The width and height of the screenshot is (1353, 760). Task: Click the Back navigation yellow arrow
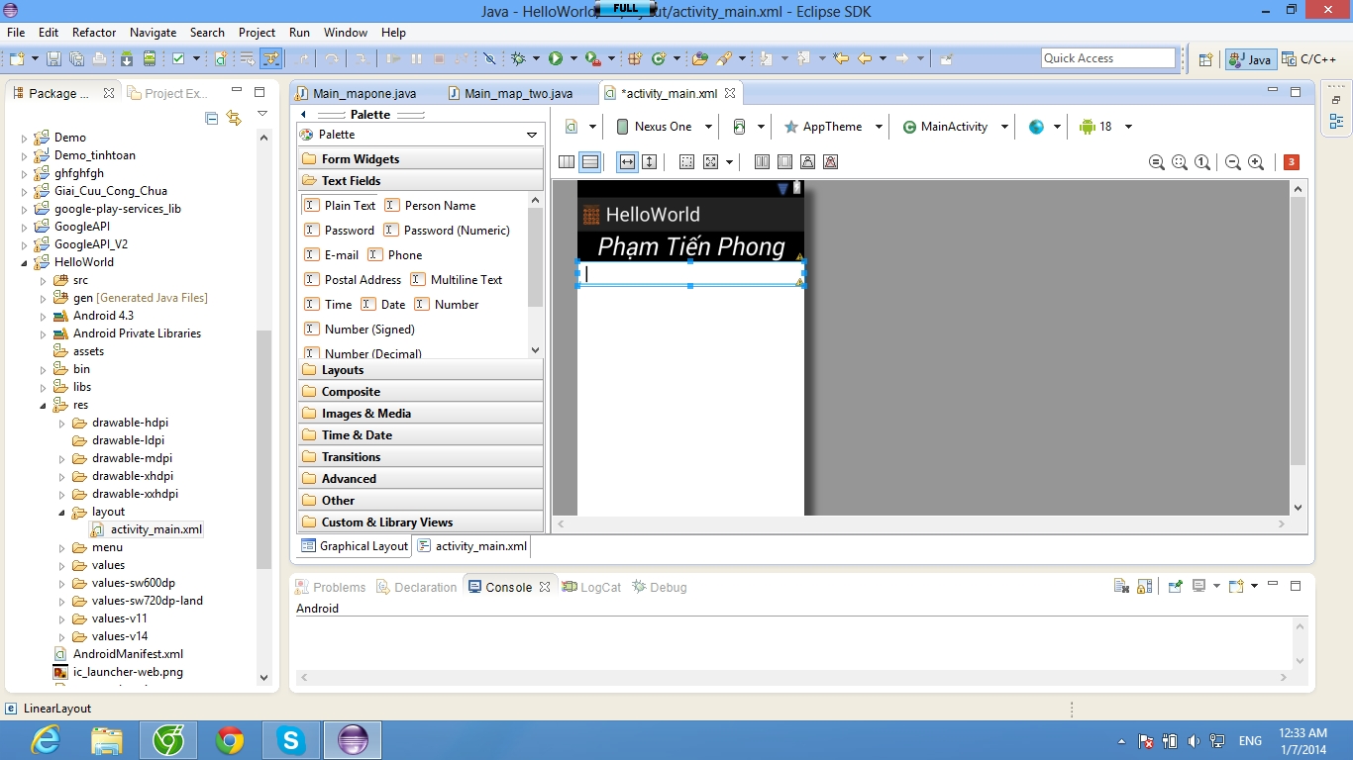[x=865, y=58]
